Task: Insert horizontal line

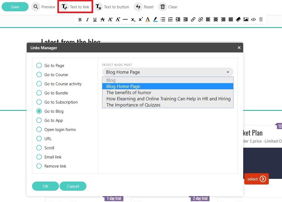Action: coord(125,19)
